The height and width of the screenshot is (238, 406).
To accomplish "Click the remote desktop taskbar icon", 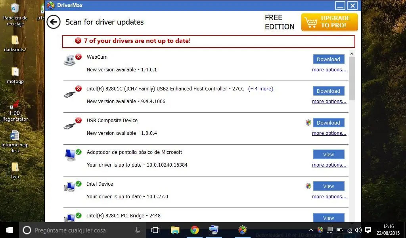I will tap(214, 230).
